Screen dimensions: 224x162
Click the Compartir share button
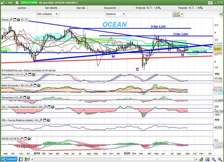[9, 159]
